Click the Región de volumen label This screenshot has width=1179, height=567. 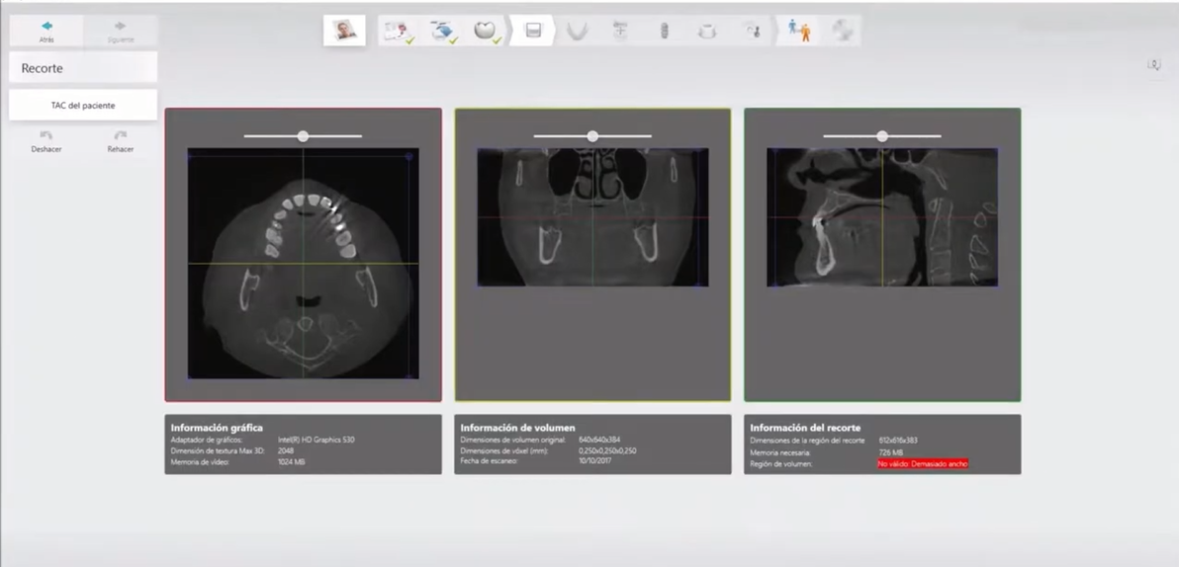[x=781, y=464]
